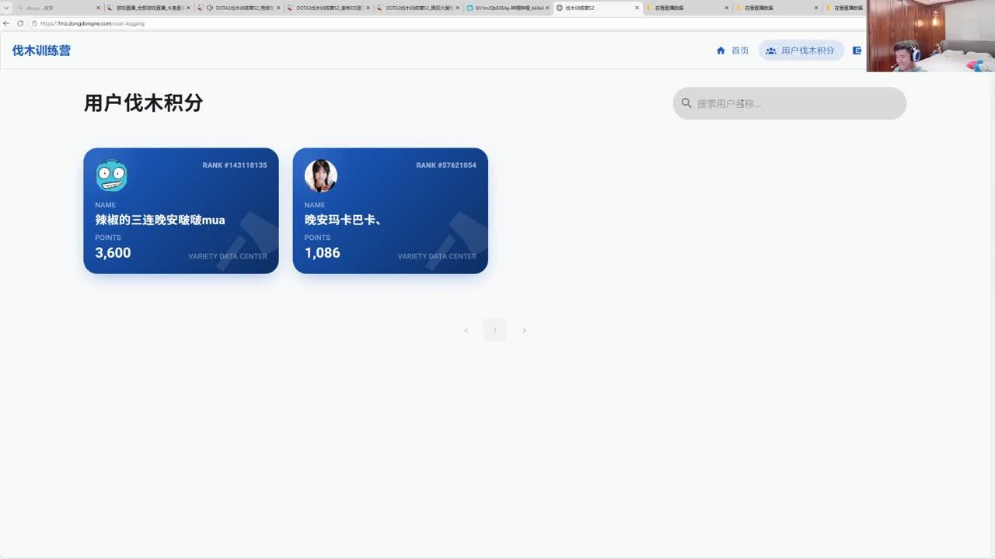The height and width of the screenshot is (559, 995).
Task: Open the browser tab list dropdown
Action: 6,8
